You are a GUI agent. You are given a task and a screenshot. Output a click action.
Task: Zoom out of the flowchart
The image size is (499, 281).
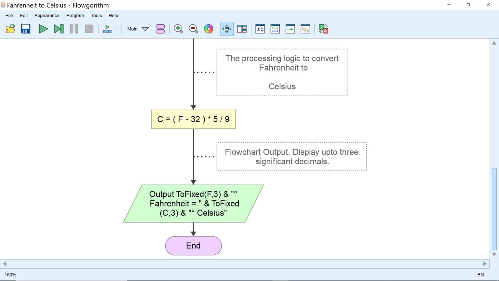193,29
